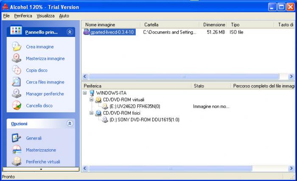Click the Cerca files immagine magnifier icon
The width and height of the screenshot is (297, 181).
[x=17, y=82]
